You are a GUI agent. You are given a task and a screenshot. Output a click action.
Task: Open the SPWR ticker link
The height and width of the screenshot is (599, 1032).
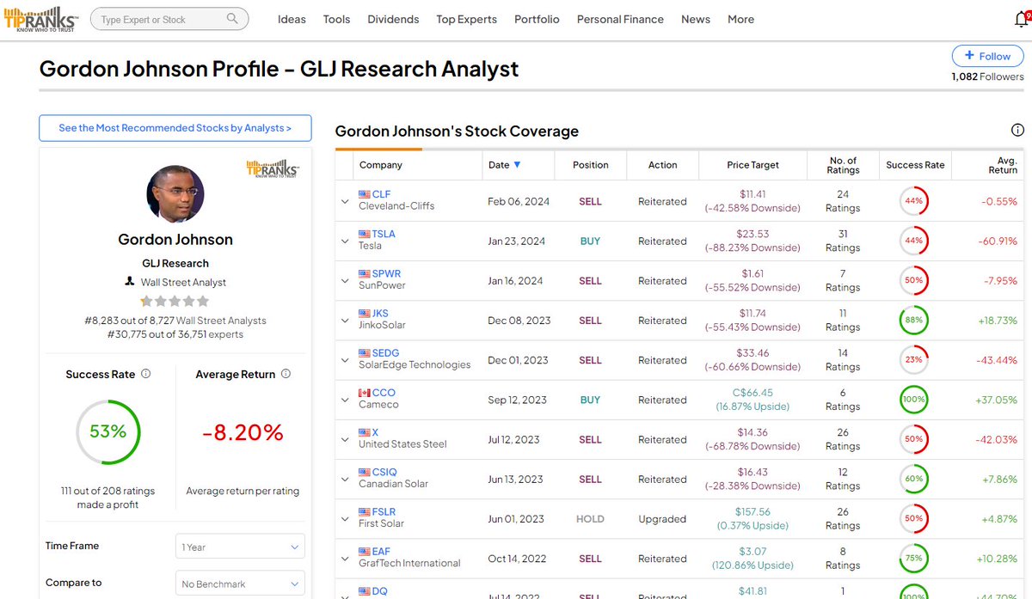tap(386, 273)
